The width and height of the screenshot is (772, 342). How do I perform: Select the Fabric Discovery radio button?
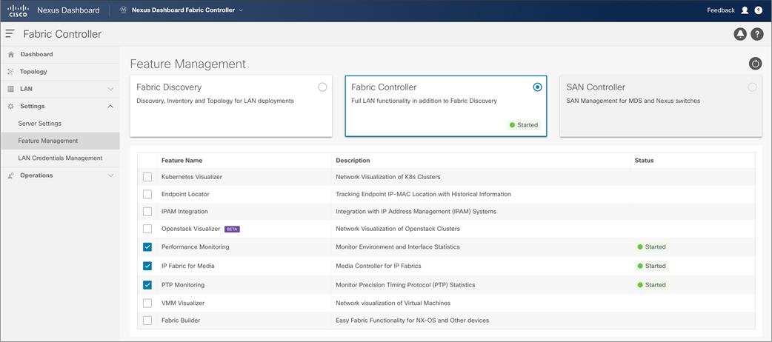point(322,87)
